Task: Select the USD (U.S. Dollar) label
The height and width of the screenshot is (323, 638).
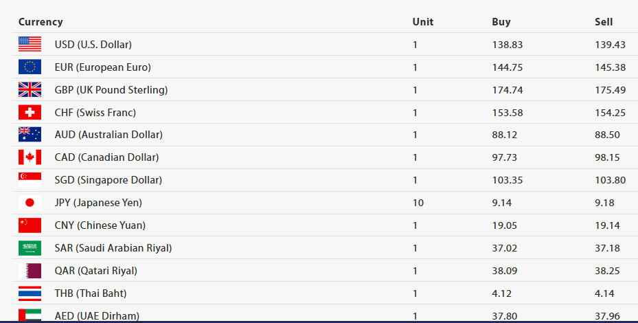Action: click(93, 45)
